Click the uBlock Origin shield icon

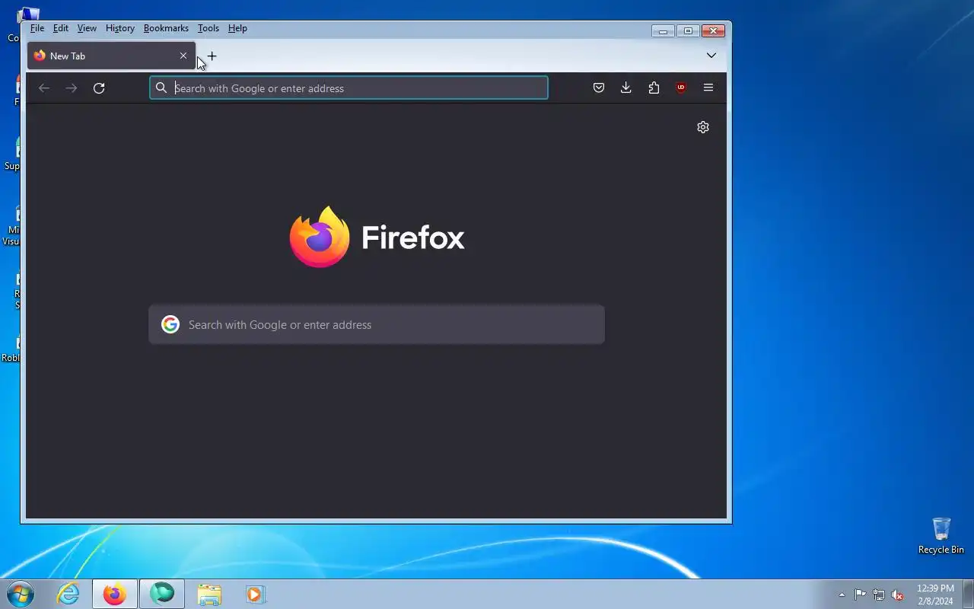681,88
